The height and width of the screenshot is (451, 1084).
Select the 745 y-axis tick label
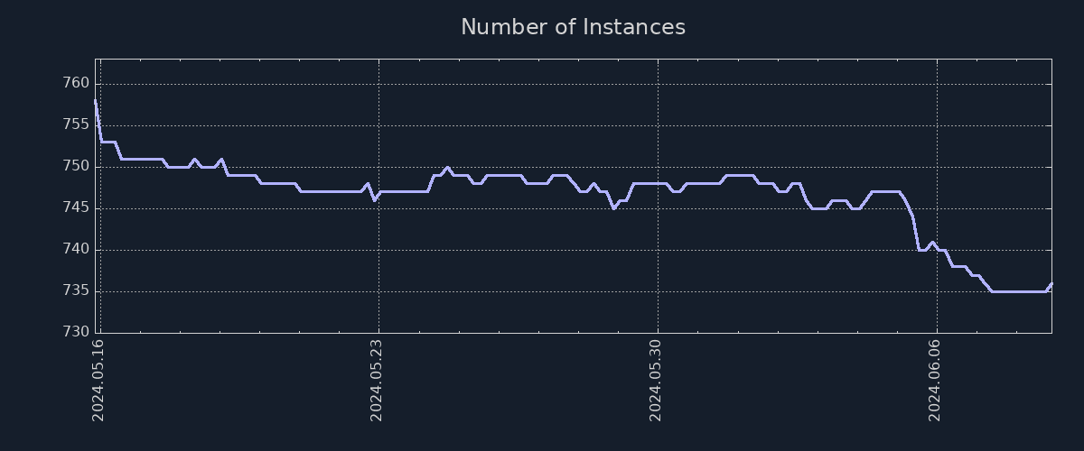74,208
